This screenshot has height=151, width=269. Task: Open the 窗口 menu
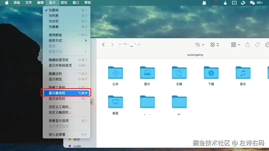[x=76, y=3]
